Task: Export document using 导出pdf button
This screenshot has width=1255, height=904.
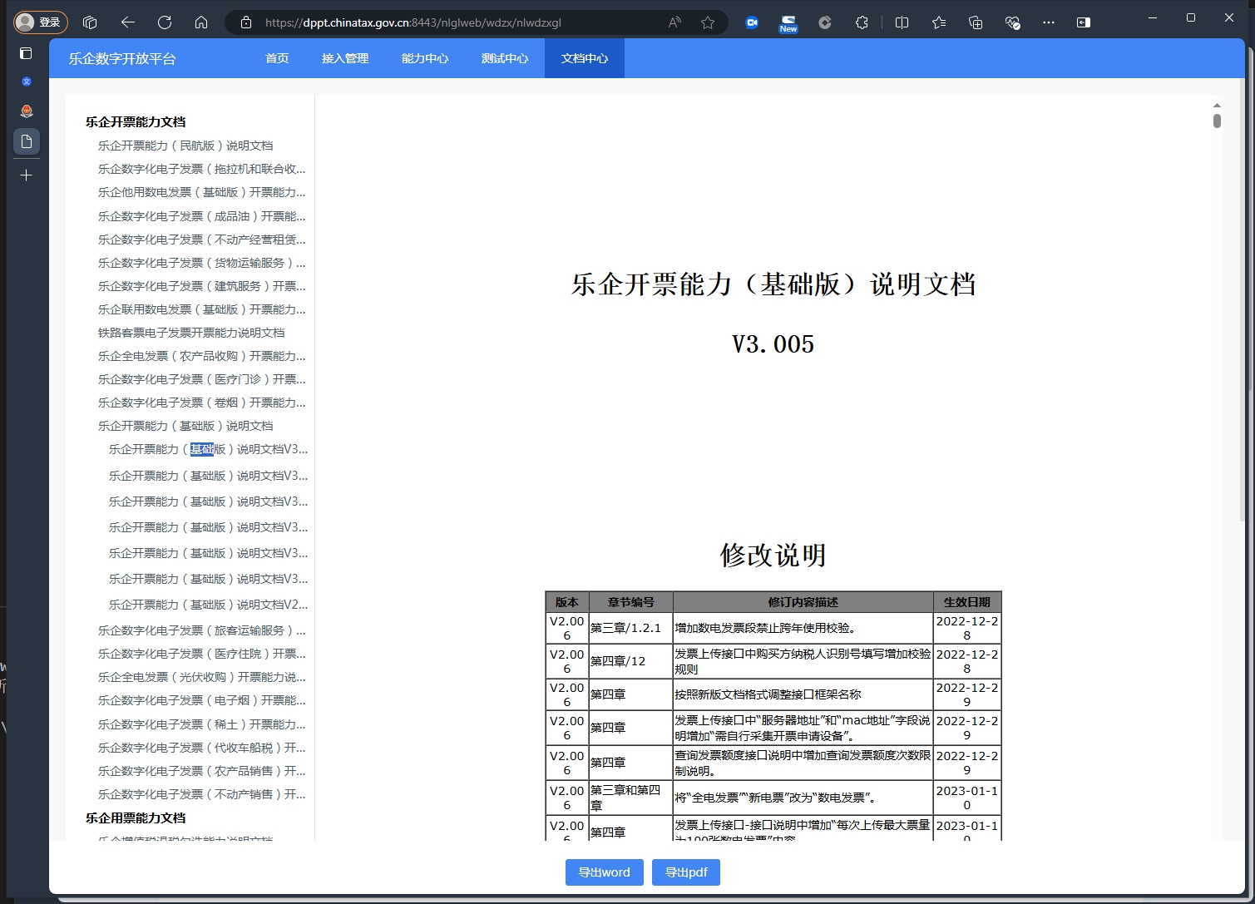Action: click(x=686, y=872)
